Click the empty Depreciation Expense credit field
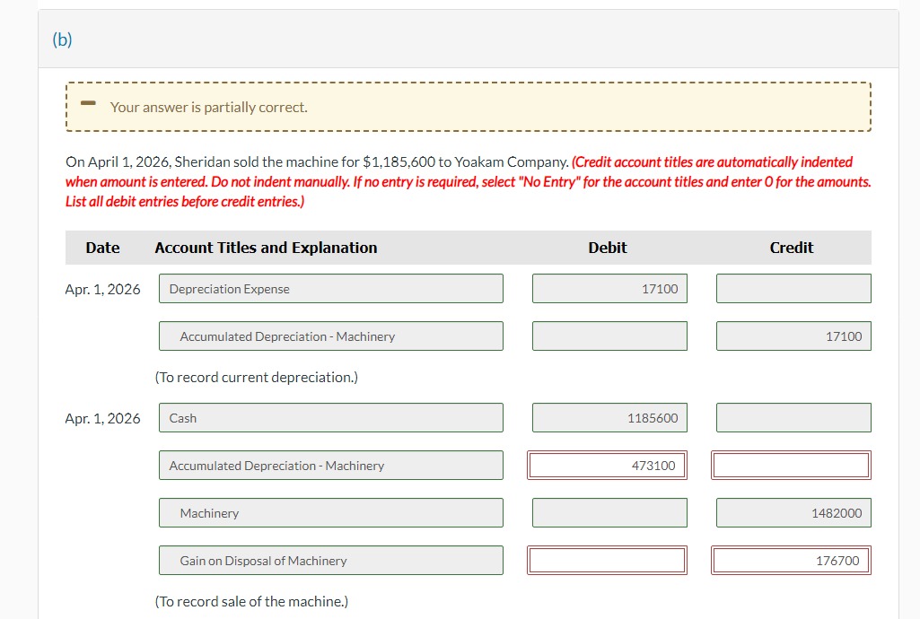Screen dimensions: 920x619 click(793, 288)
